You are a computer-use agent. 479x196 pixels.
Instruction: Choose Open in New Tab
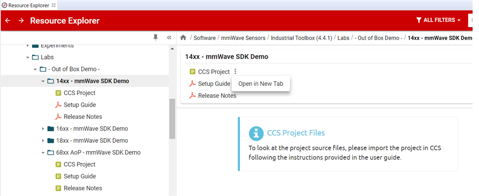point(261,84)
